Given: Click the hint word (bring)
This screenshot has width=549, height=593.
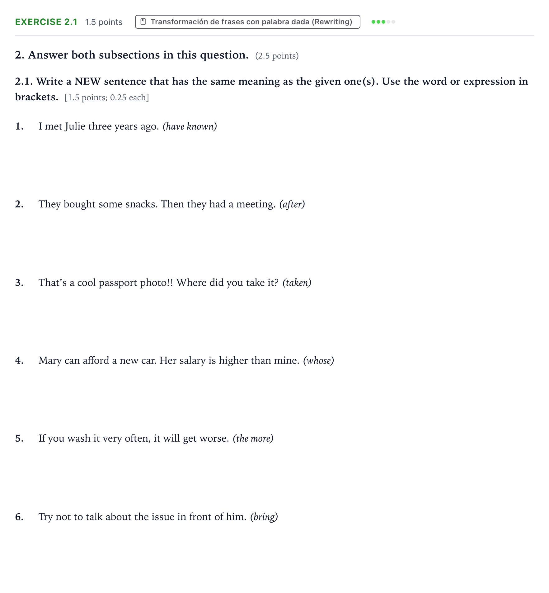Looking at the screenshot, I should click(264, 517).
